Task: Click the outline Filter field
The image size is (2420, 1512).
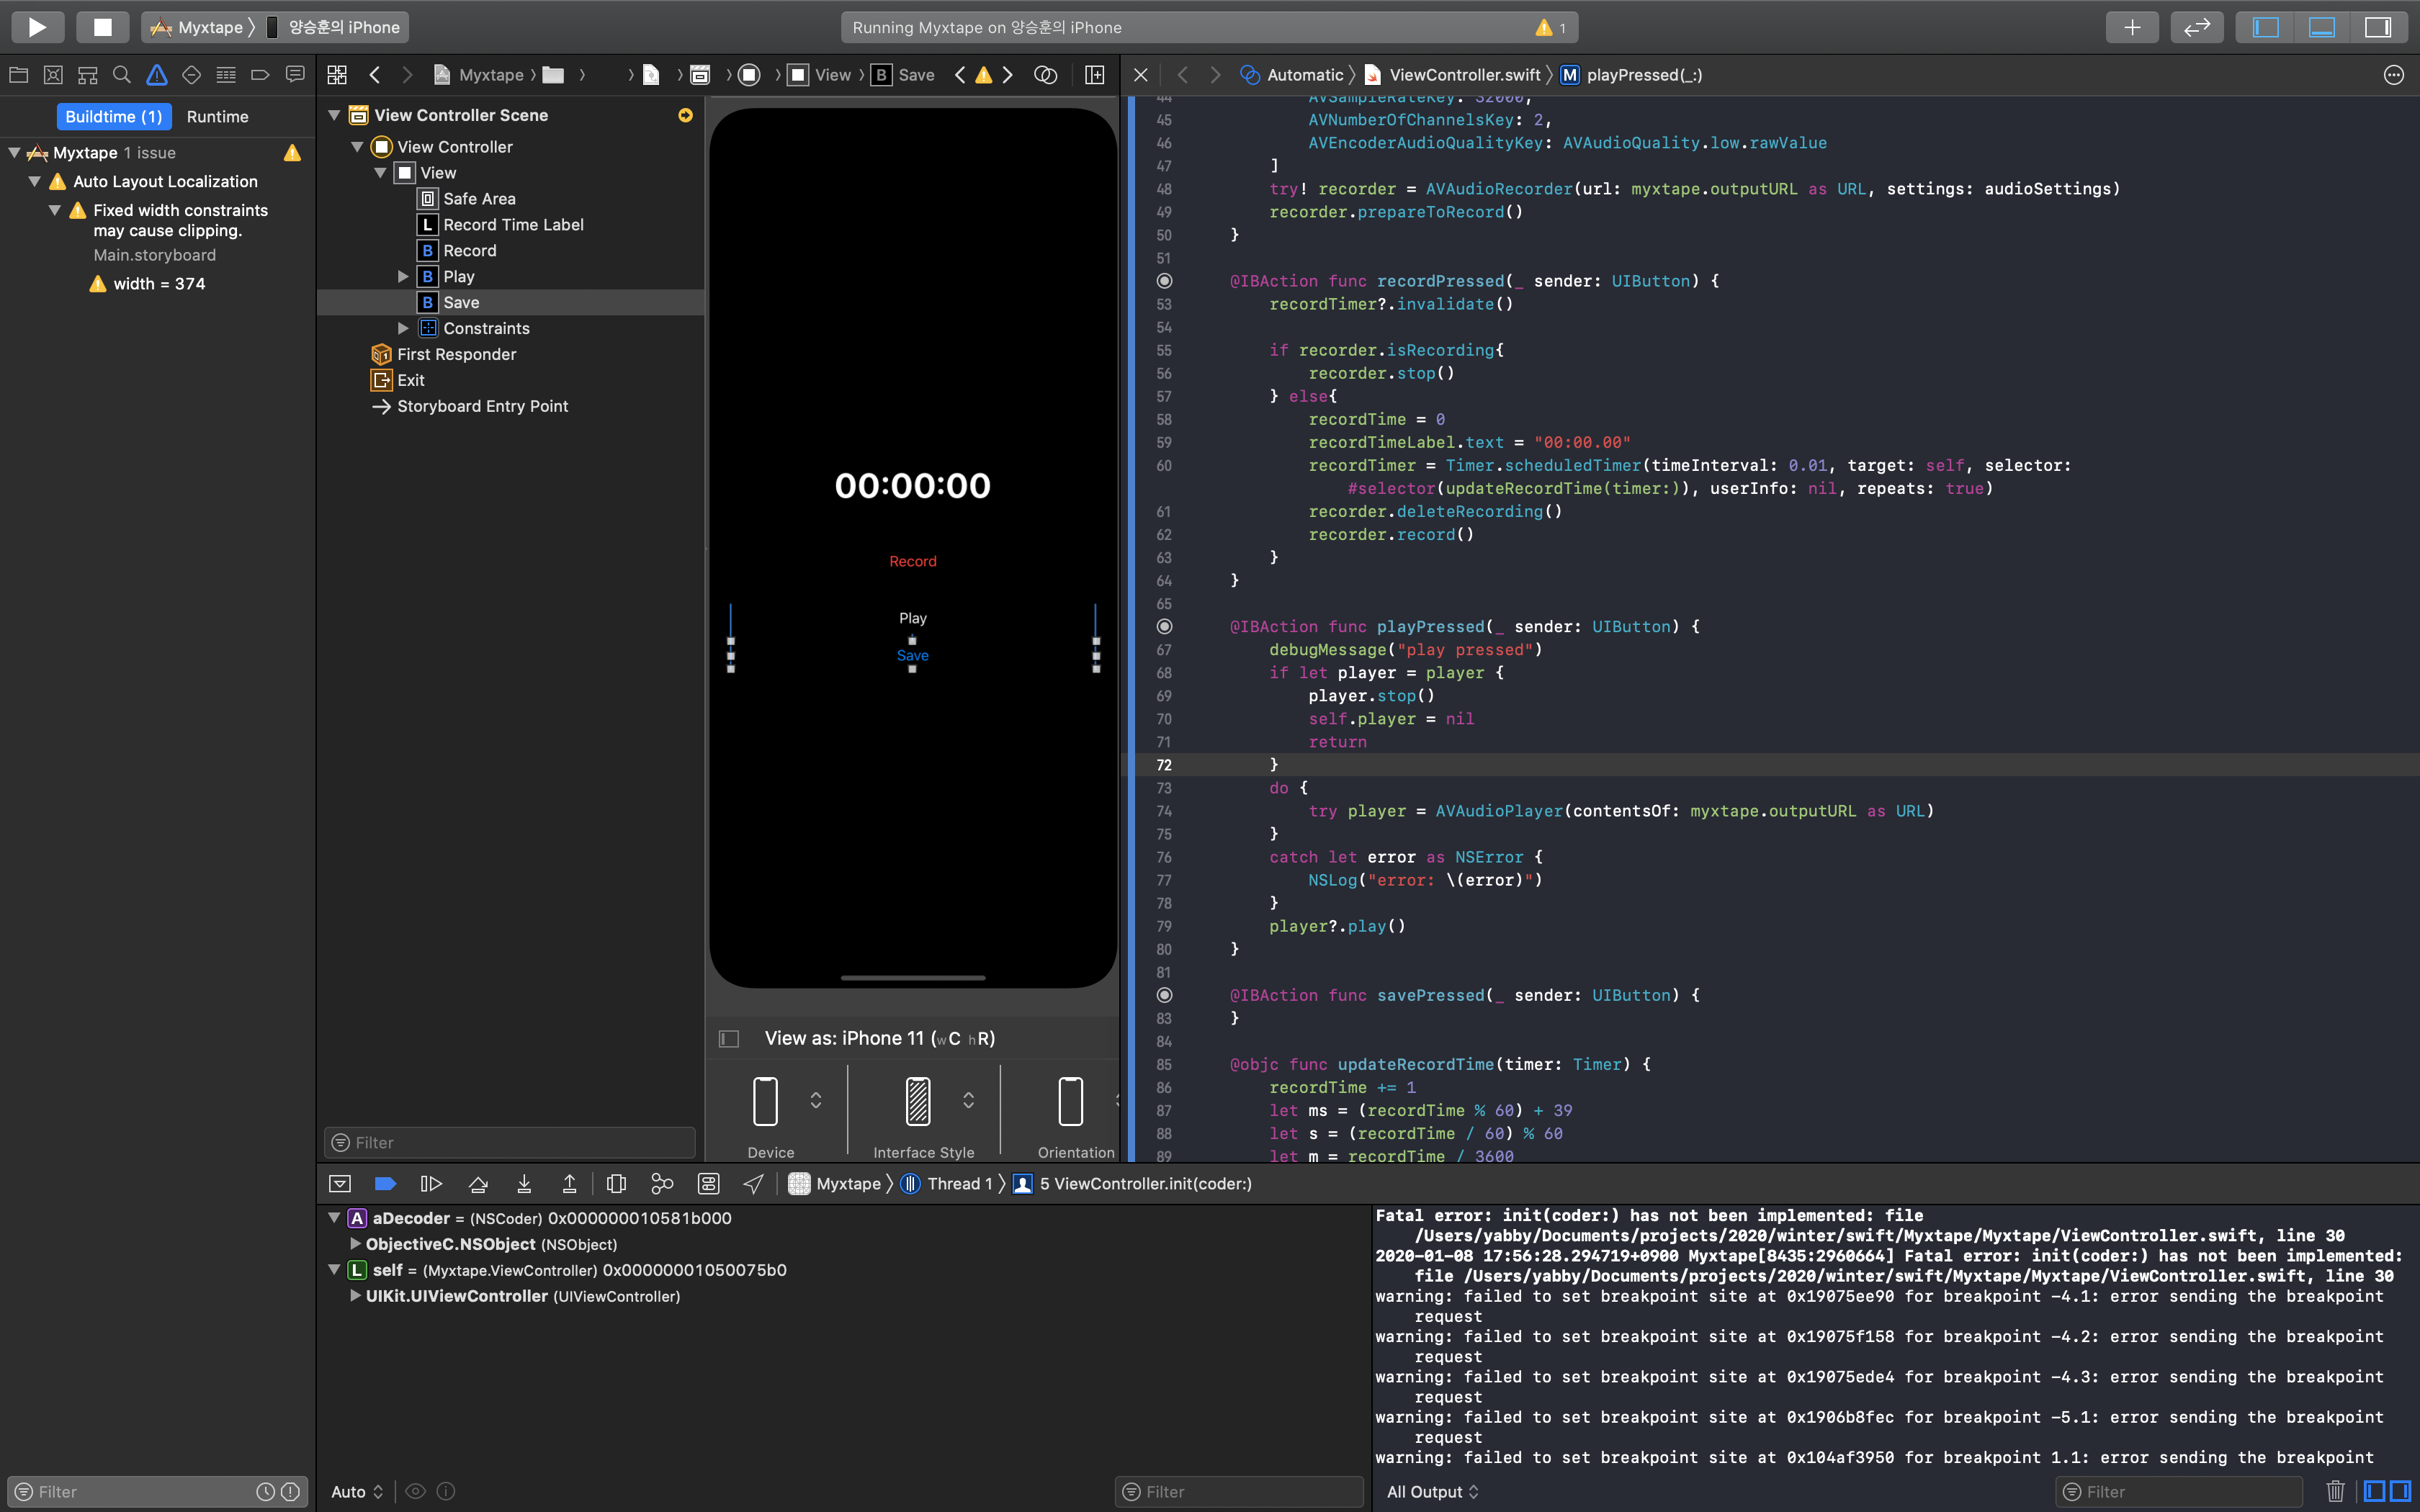Action: click(510, 1142)
